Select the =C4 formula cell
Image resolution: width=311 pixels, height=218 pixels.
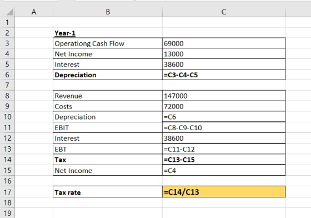pyautogui.click(x=224, y=170)
